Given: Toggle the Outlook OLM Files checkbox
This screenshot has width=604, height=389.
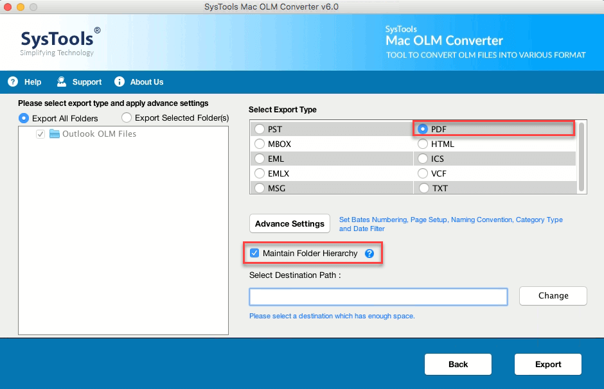Looking at the screenshot, I should coord(40,134).
